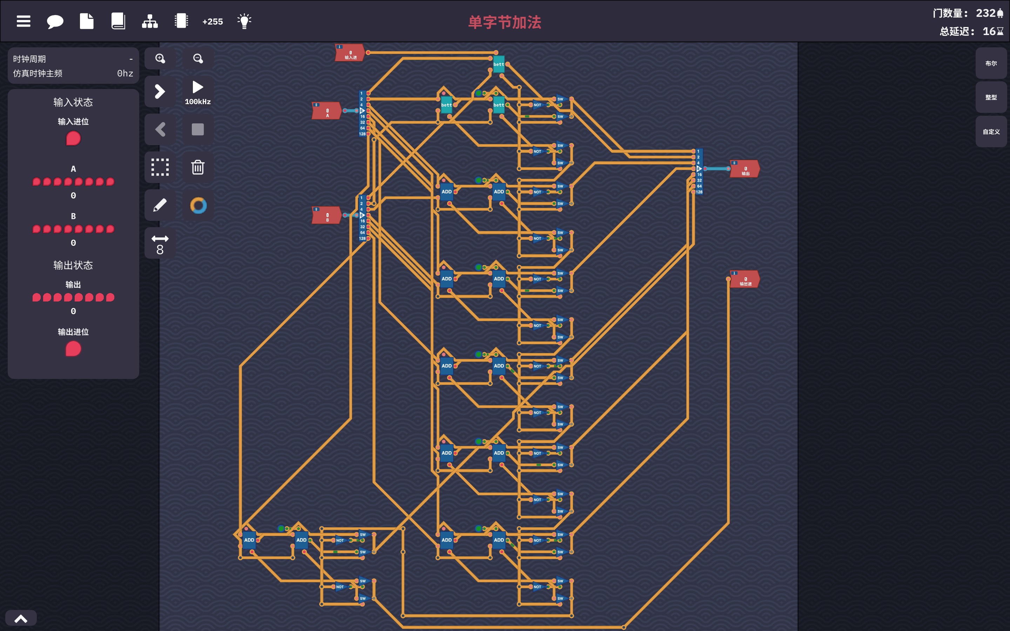Toggle the second-from-left bit of input A
Viewport: 1010px width, 631px height.
[x=47, y=182]
